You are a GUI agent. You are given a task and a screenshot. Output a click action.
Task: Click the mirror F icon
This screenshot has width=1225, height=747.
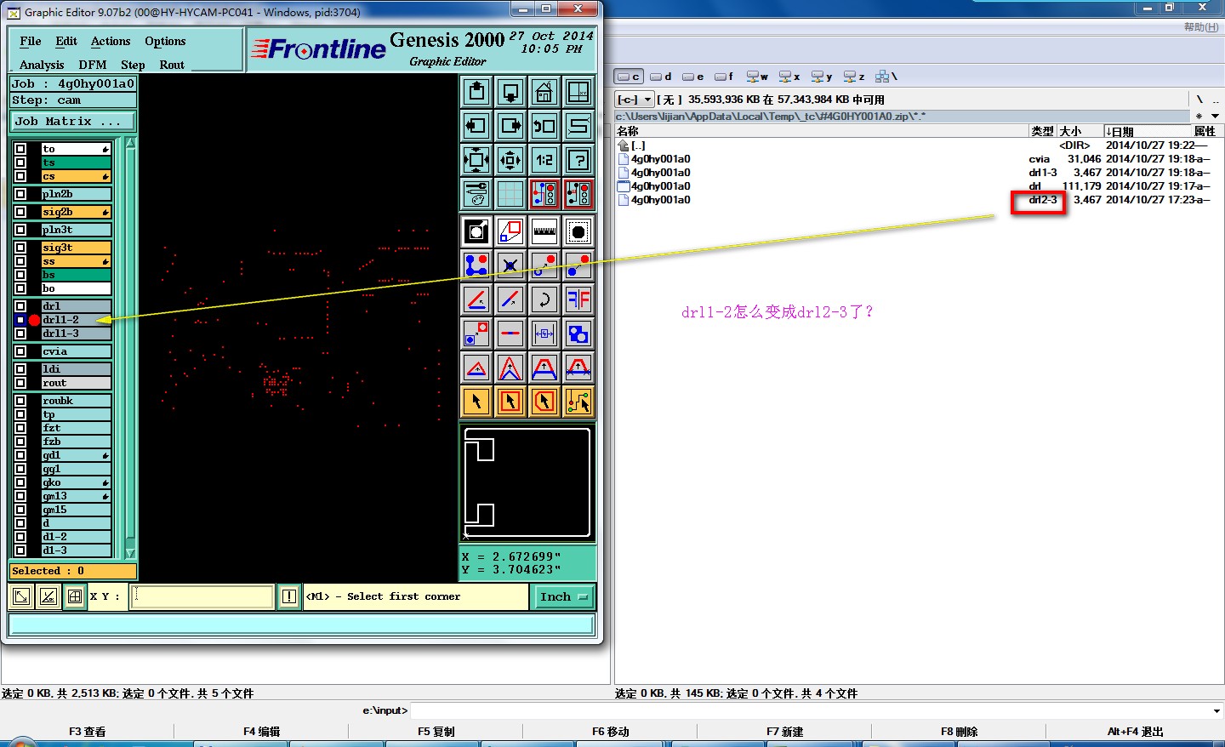click(578, 299)
